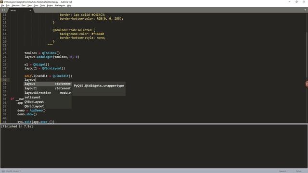308x173 pixels.
Task: Pick 'layoutDirection' module suggestion
Action: (x=48, y=93)
